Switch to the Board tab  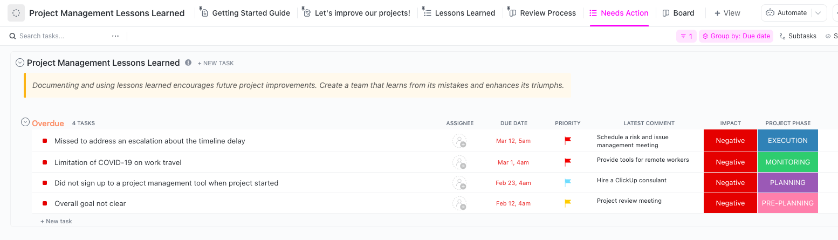[678, 13]
